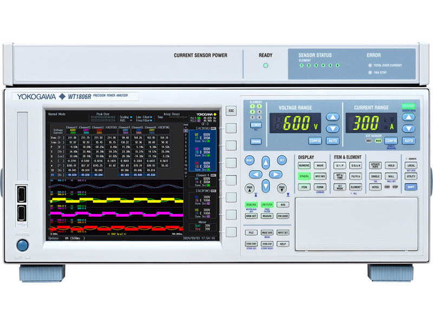The image size is (433, 325).
Task: Tap the ESC key beside the screen
Action: 231,111
